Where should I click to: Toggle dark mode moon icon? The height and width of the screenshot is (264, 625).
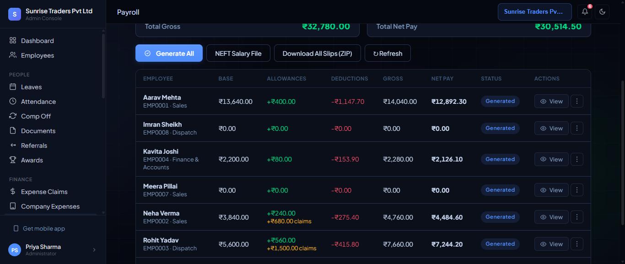point(602,12)
